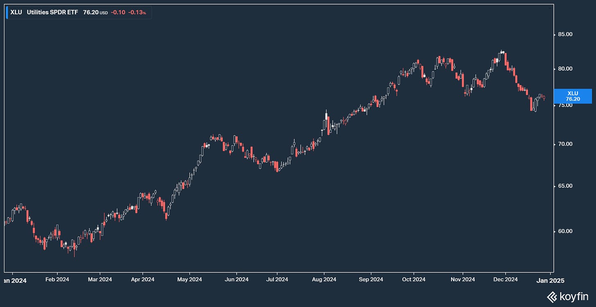596x307 pixels.
Task: Click the 85.00 price axis label
Action: [566, 35]
